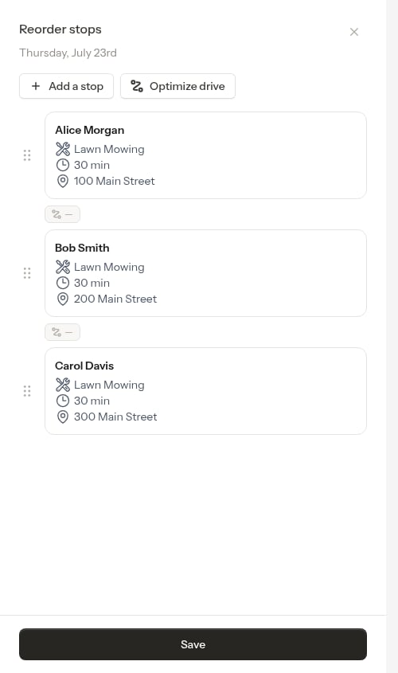Click the wrench icon in Carol Davis's card

point(63,385)
